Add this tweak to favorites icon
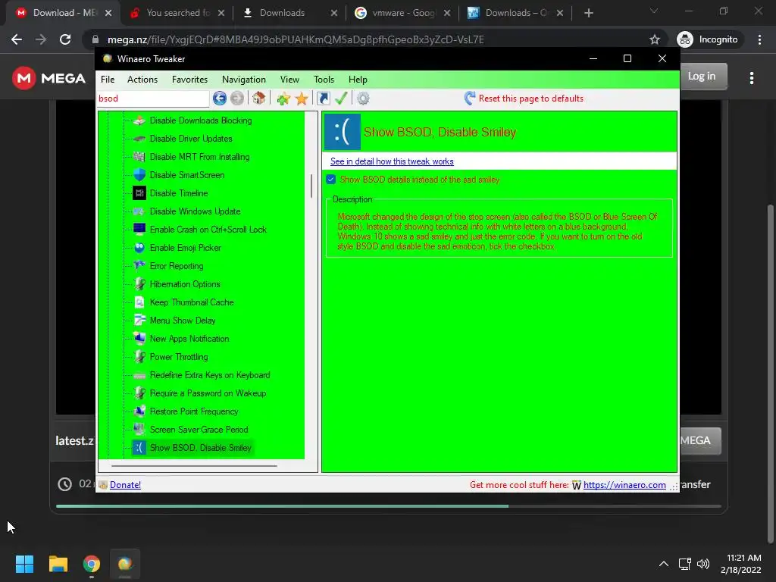The width and height of the screenshot is (776, 582). click(x=283, y=99)
